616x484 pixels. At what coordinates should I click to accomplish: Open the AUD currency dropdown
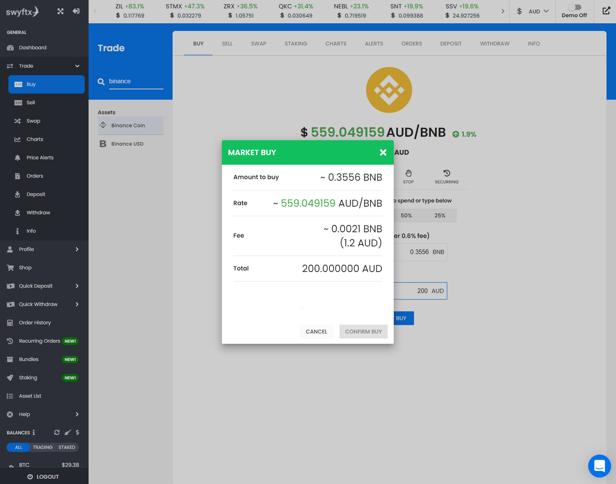click(532, 12)
